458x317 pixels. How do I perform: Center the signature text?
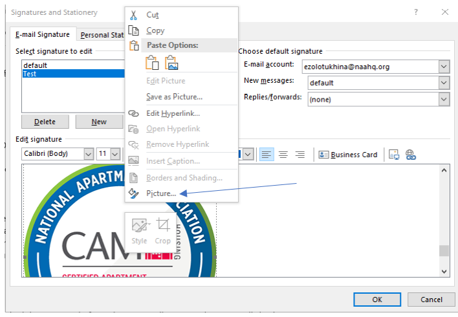(x=283, y=154)
